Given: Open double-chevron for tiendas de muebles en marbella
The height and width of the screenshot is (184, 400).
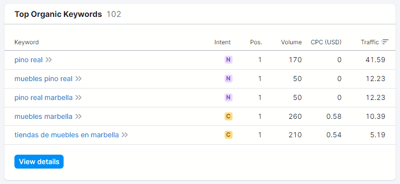Looking at the screenshot, I should point(125,135).
